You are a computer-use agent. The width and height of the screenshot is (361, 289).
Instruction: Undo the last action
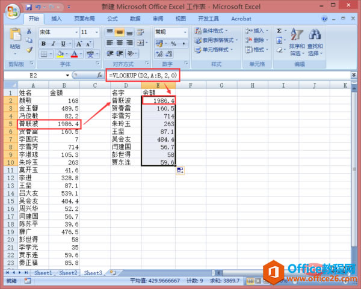pos(38,7)
